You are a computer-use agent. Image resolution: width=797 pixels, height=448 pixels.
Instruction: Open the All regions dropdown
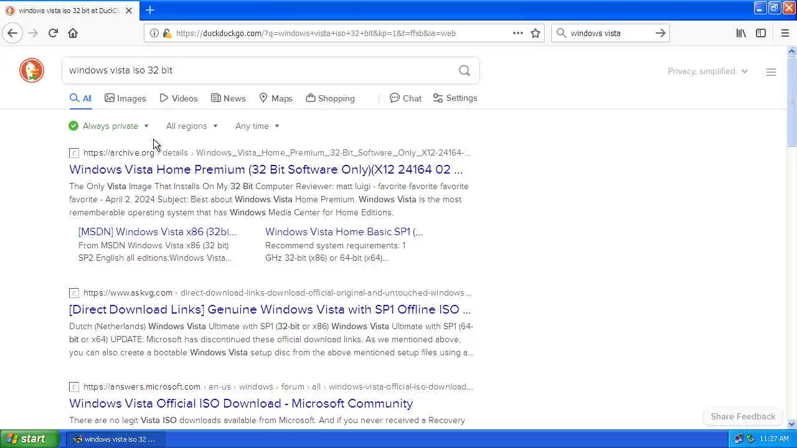192,126
